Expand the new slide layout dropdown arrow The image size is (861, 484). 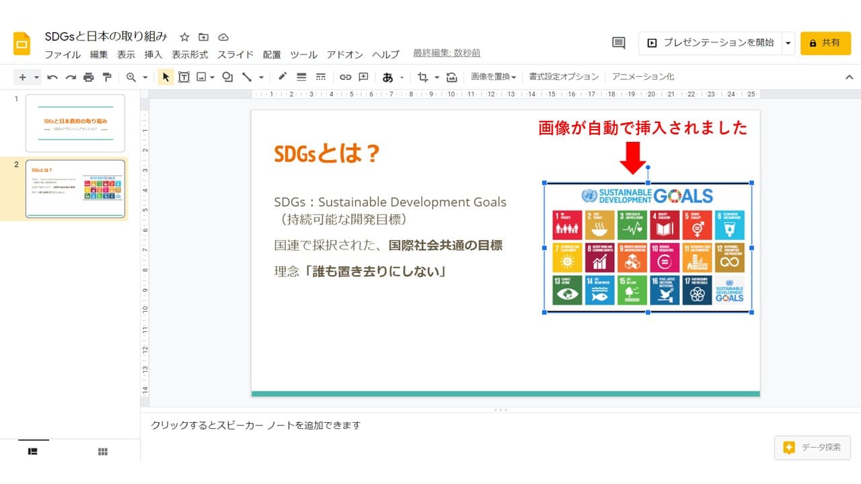coord(36,77)
